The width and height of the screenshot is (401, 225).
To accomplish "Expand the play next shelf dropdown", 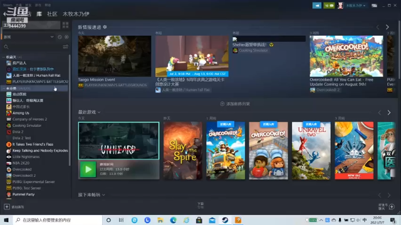I will [103, 195].
